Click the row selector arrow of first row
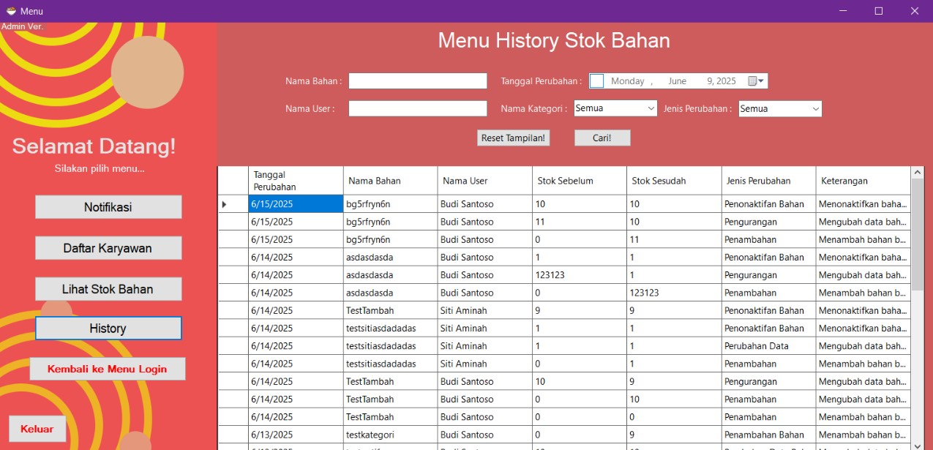This screenshot has height=450, width=933. click(225, 204)
